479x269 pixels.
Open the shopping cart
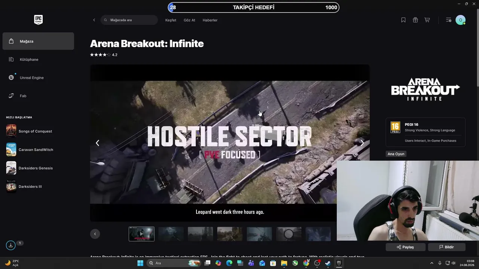(x=427, y=20)
